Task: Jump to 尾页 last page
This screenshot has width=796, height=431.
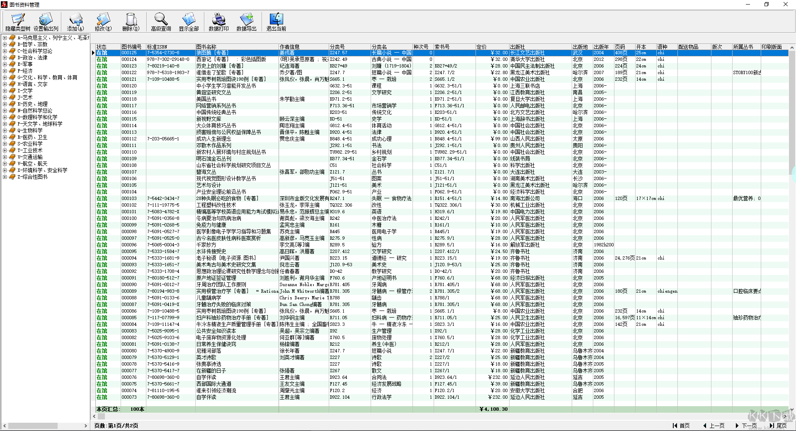Action: tap(778, 426)
